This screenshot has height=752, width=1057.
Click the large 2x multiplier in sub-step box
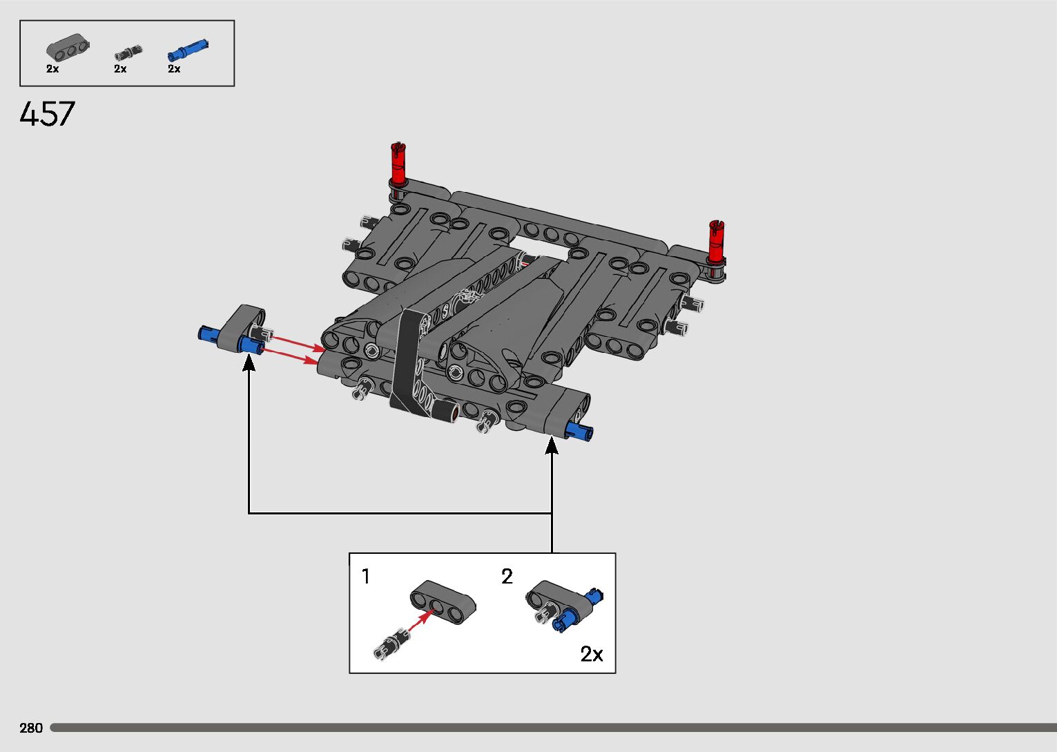pyautogui.click(x=591, y=654)
